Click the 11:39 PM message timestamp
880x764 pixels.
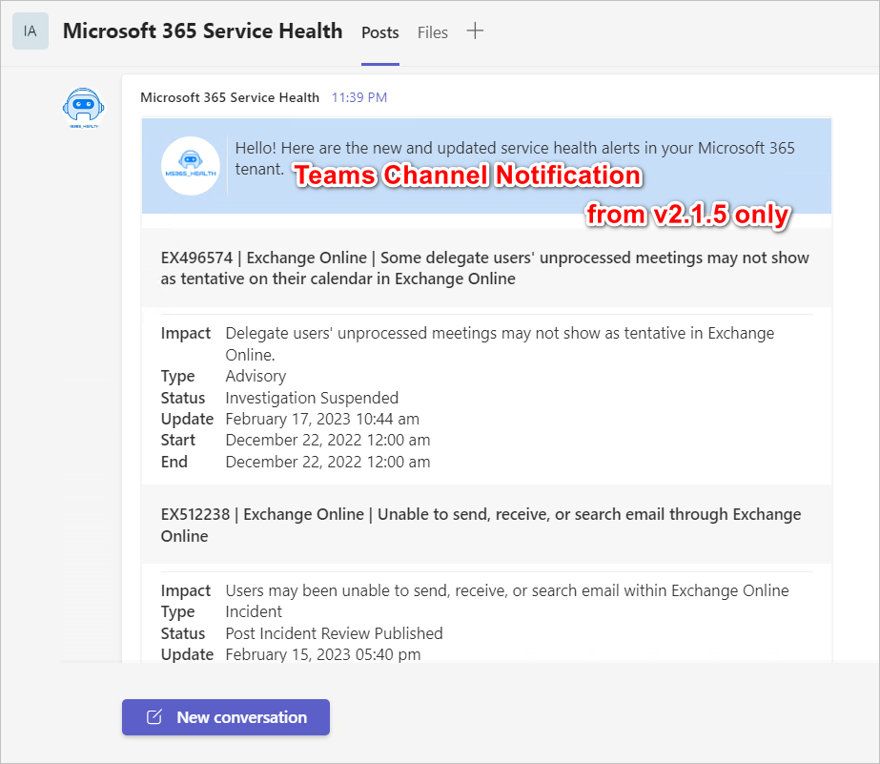(x=359, y=97)
